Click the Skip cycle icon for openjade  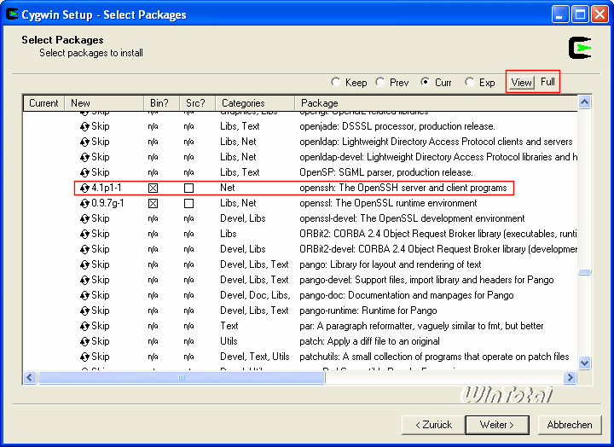(x=84, y=126)
